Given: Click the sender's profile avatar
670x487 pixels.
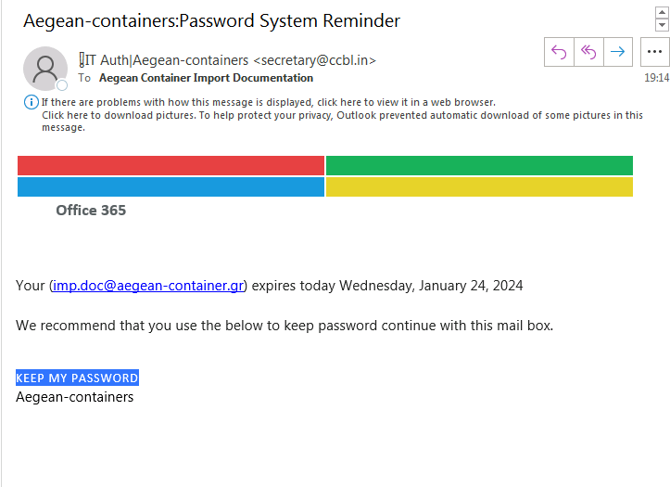Looking at the screenshot, I should 44,68.
